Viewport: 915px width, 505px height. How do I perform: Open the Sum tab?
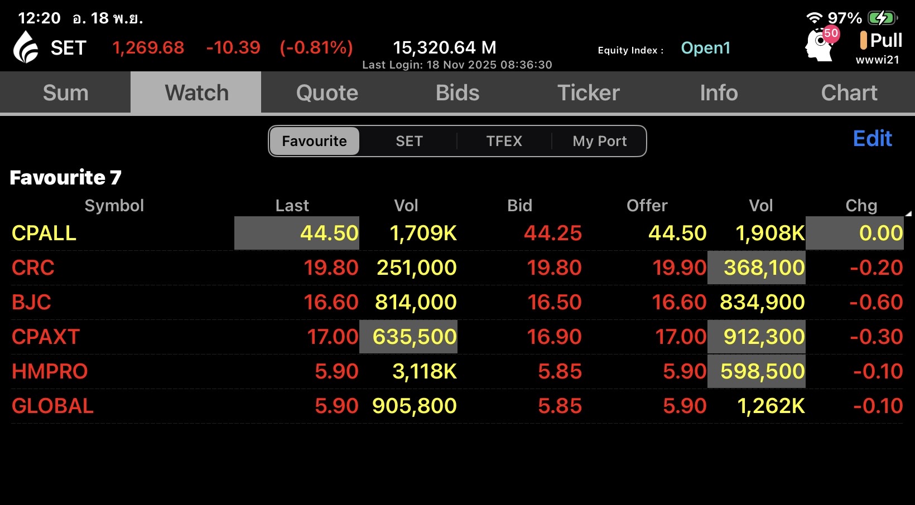tap(65, 93)
